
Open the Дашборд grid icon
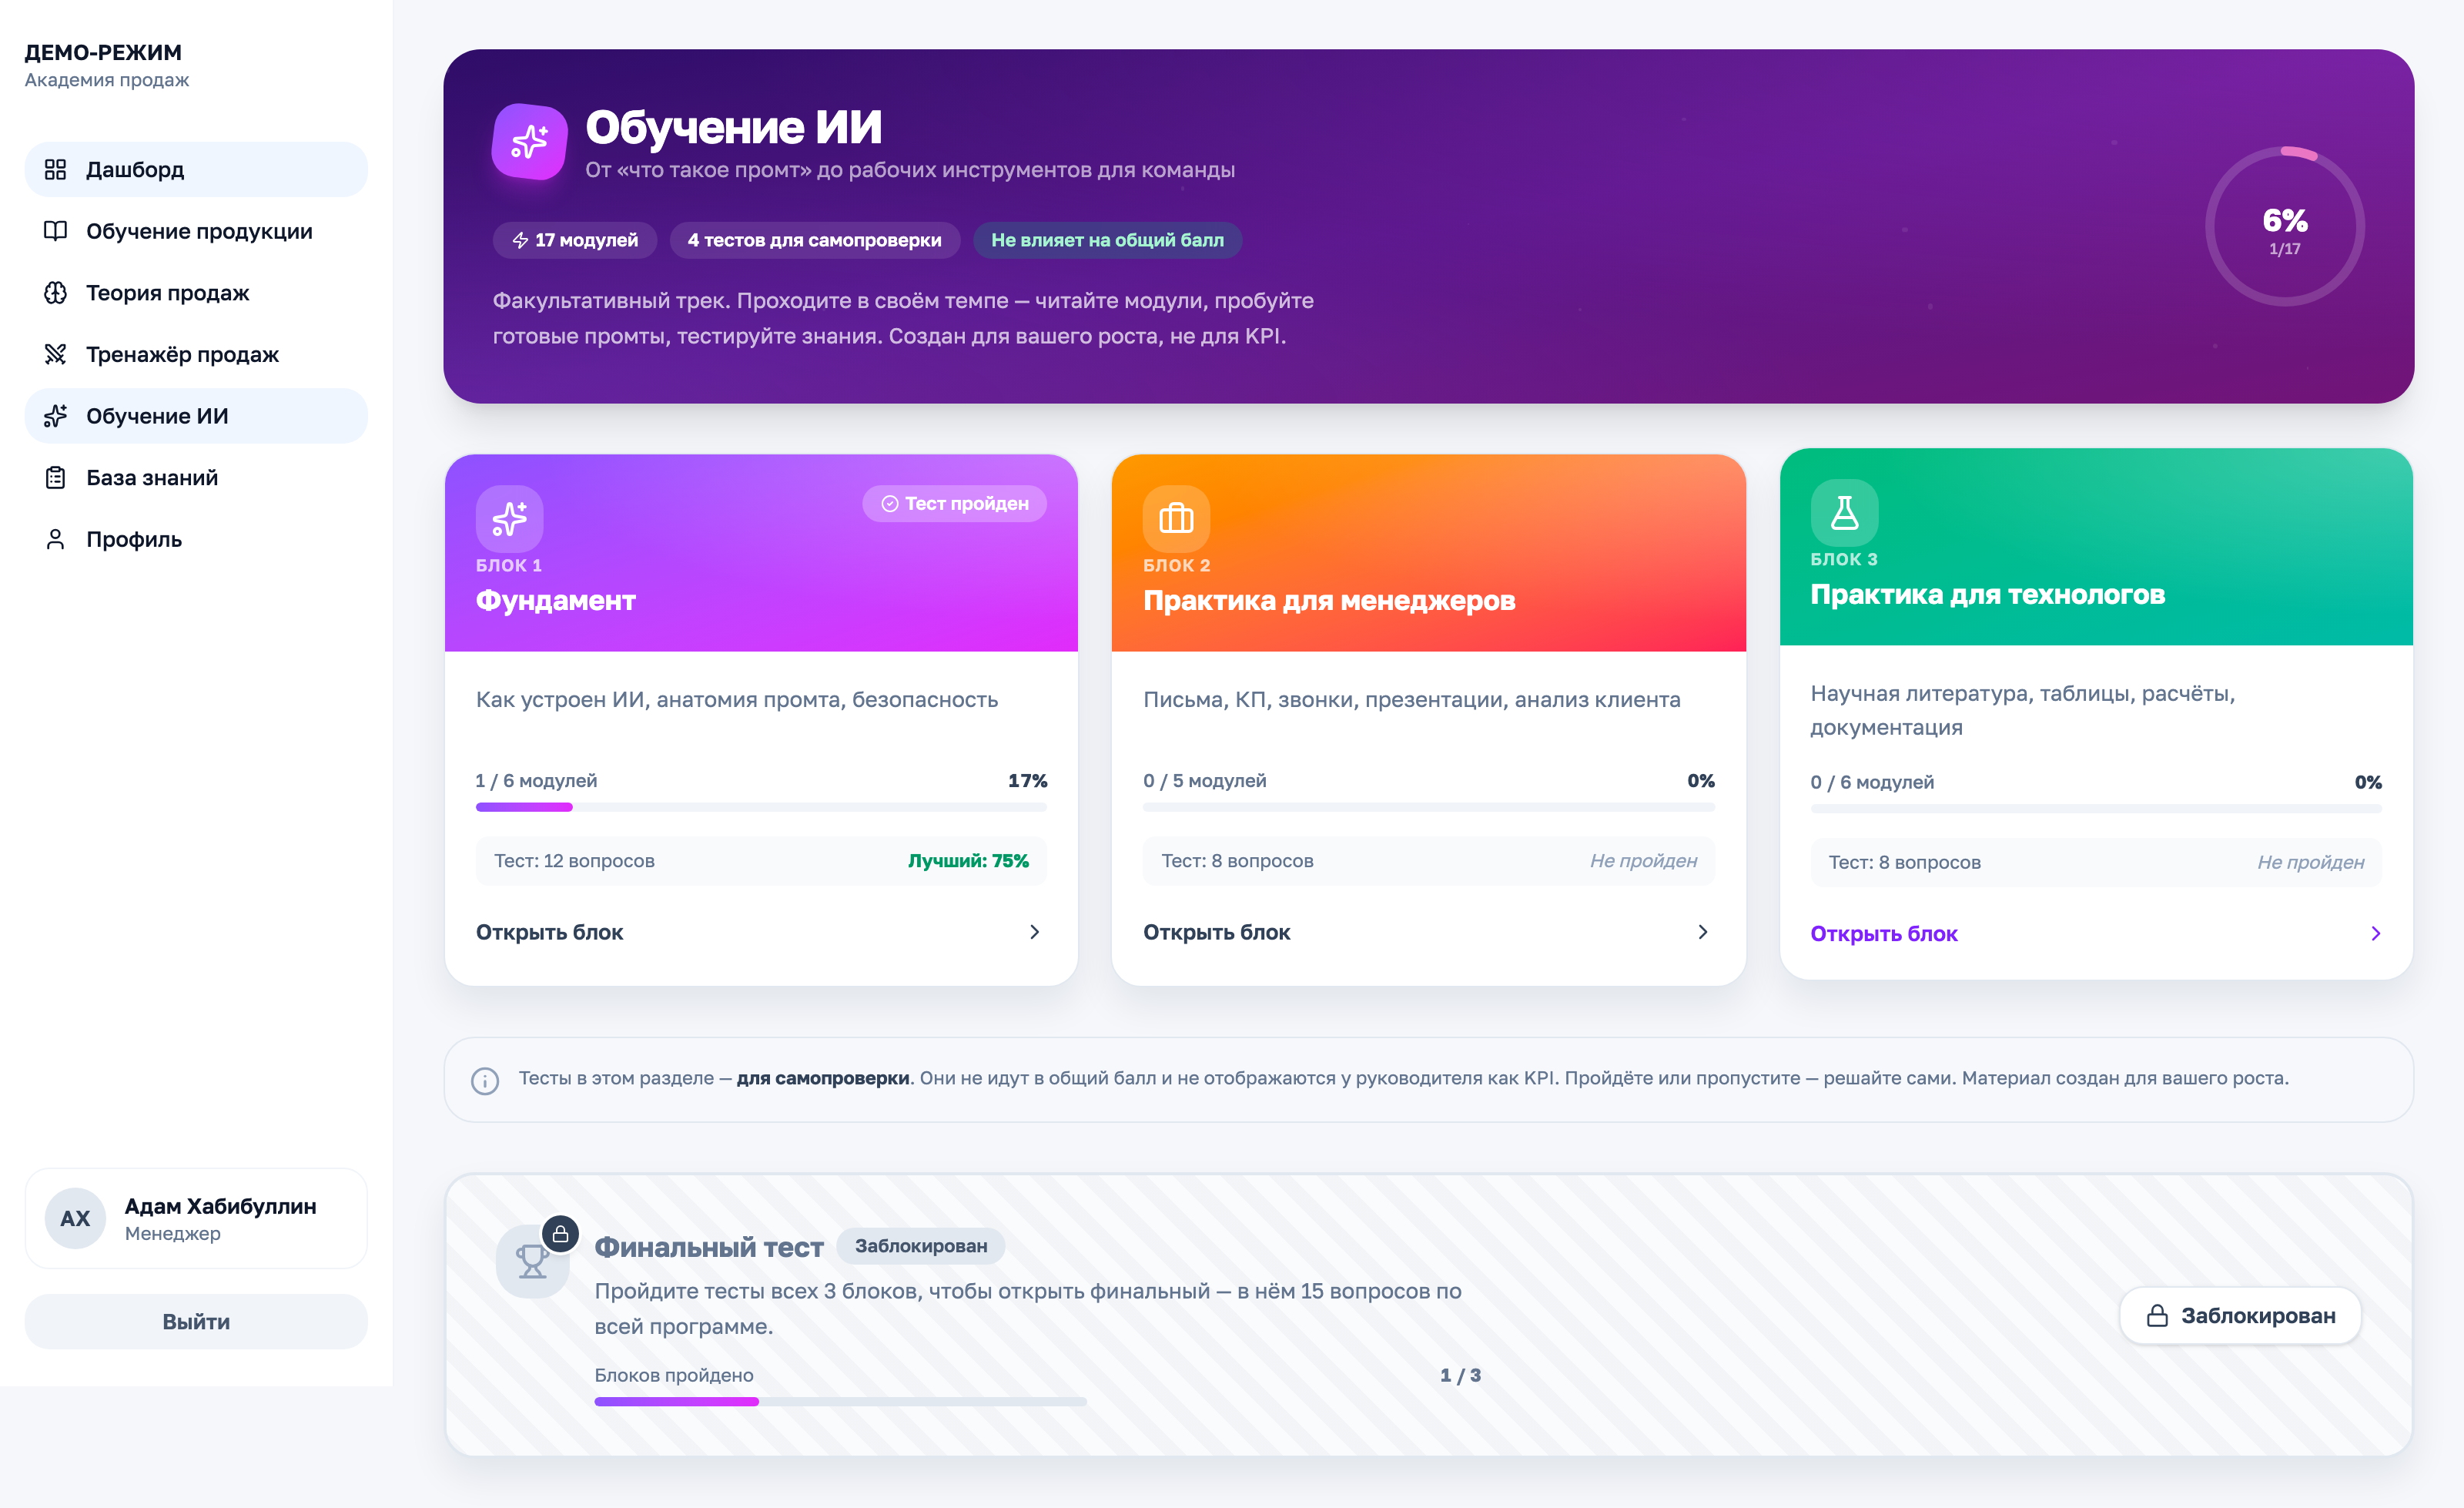[x=56, y=169]
